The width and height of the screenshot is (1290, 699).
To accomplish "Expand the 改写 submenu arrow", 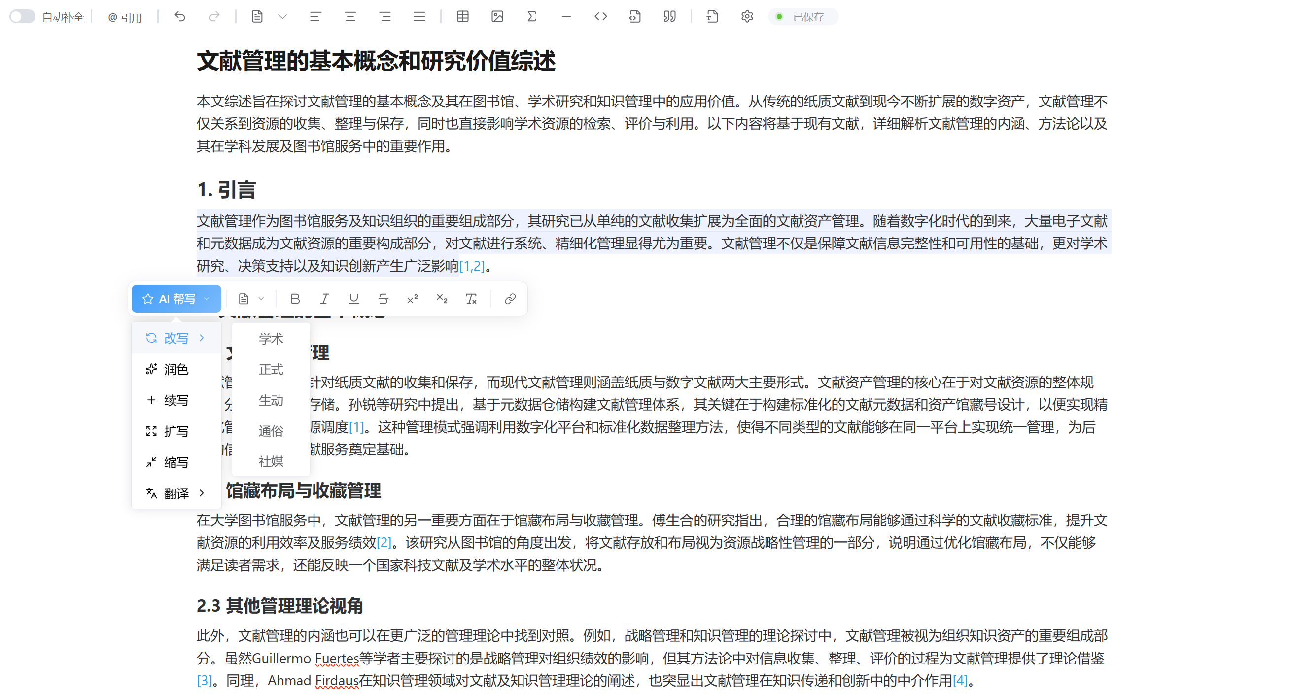I will coord(202,338).
